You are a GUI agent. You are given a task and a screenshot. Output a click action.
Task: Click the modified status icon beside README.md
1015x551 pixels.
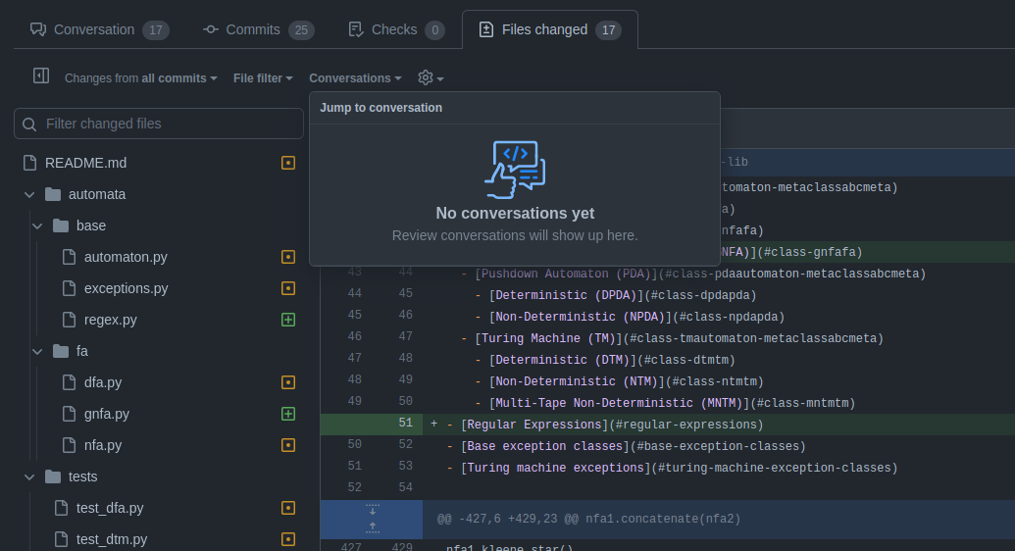click(288, 163)
